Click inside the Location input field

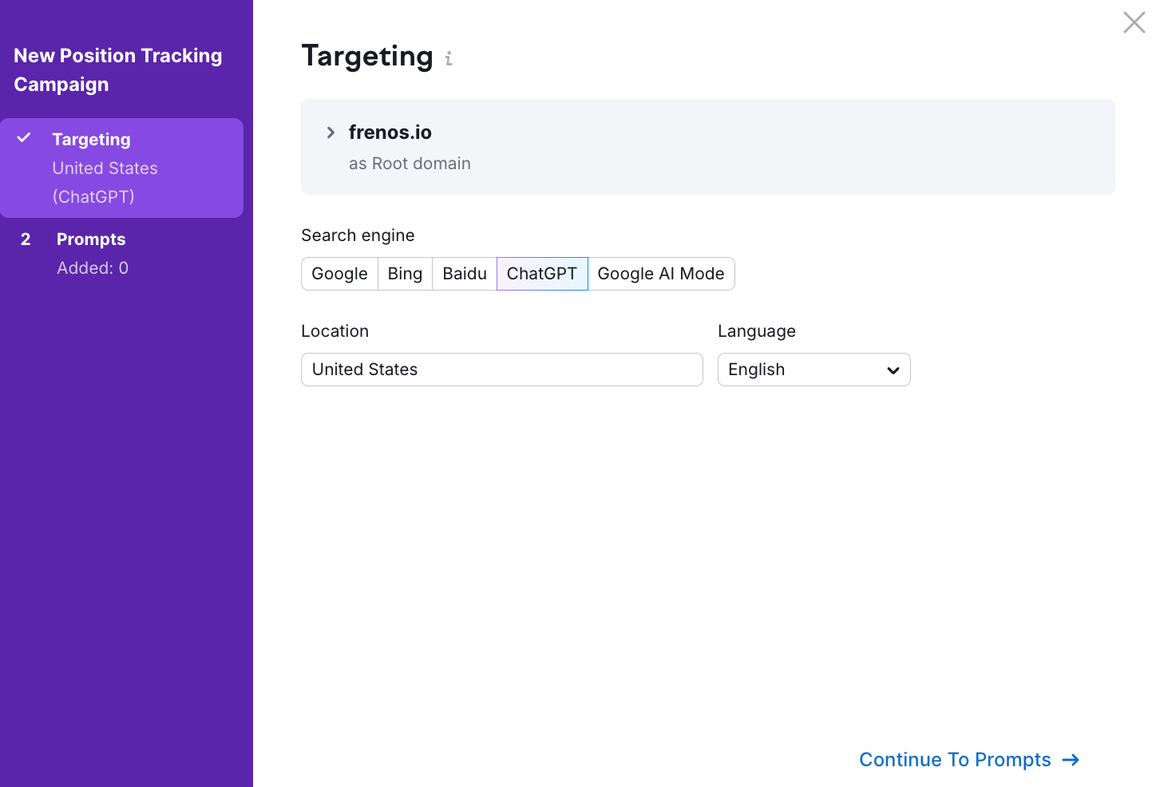[501, 370]
